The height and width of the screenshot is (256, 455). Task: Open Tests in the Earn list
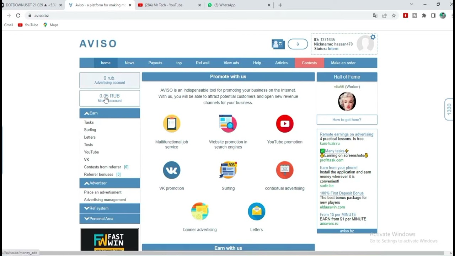pos(88,145)
